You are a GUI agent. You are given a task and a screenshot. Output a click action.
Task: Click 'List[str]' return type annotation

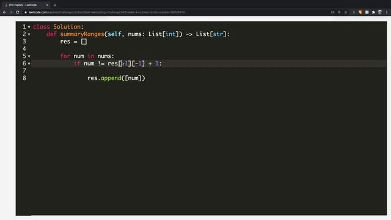coord(211,34)
